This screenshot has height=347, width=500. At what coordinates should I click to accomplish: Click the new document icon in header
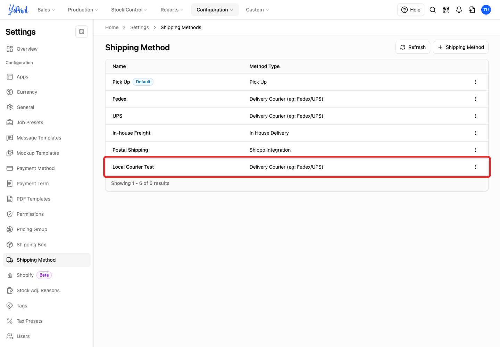pyautogui.click(x=472, y=10)
